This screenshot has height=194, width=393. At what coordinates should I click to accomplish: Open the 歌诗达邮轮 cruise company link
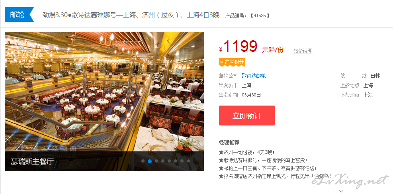tap(254, 76)
